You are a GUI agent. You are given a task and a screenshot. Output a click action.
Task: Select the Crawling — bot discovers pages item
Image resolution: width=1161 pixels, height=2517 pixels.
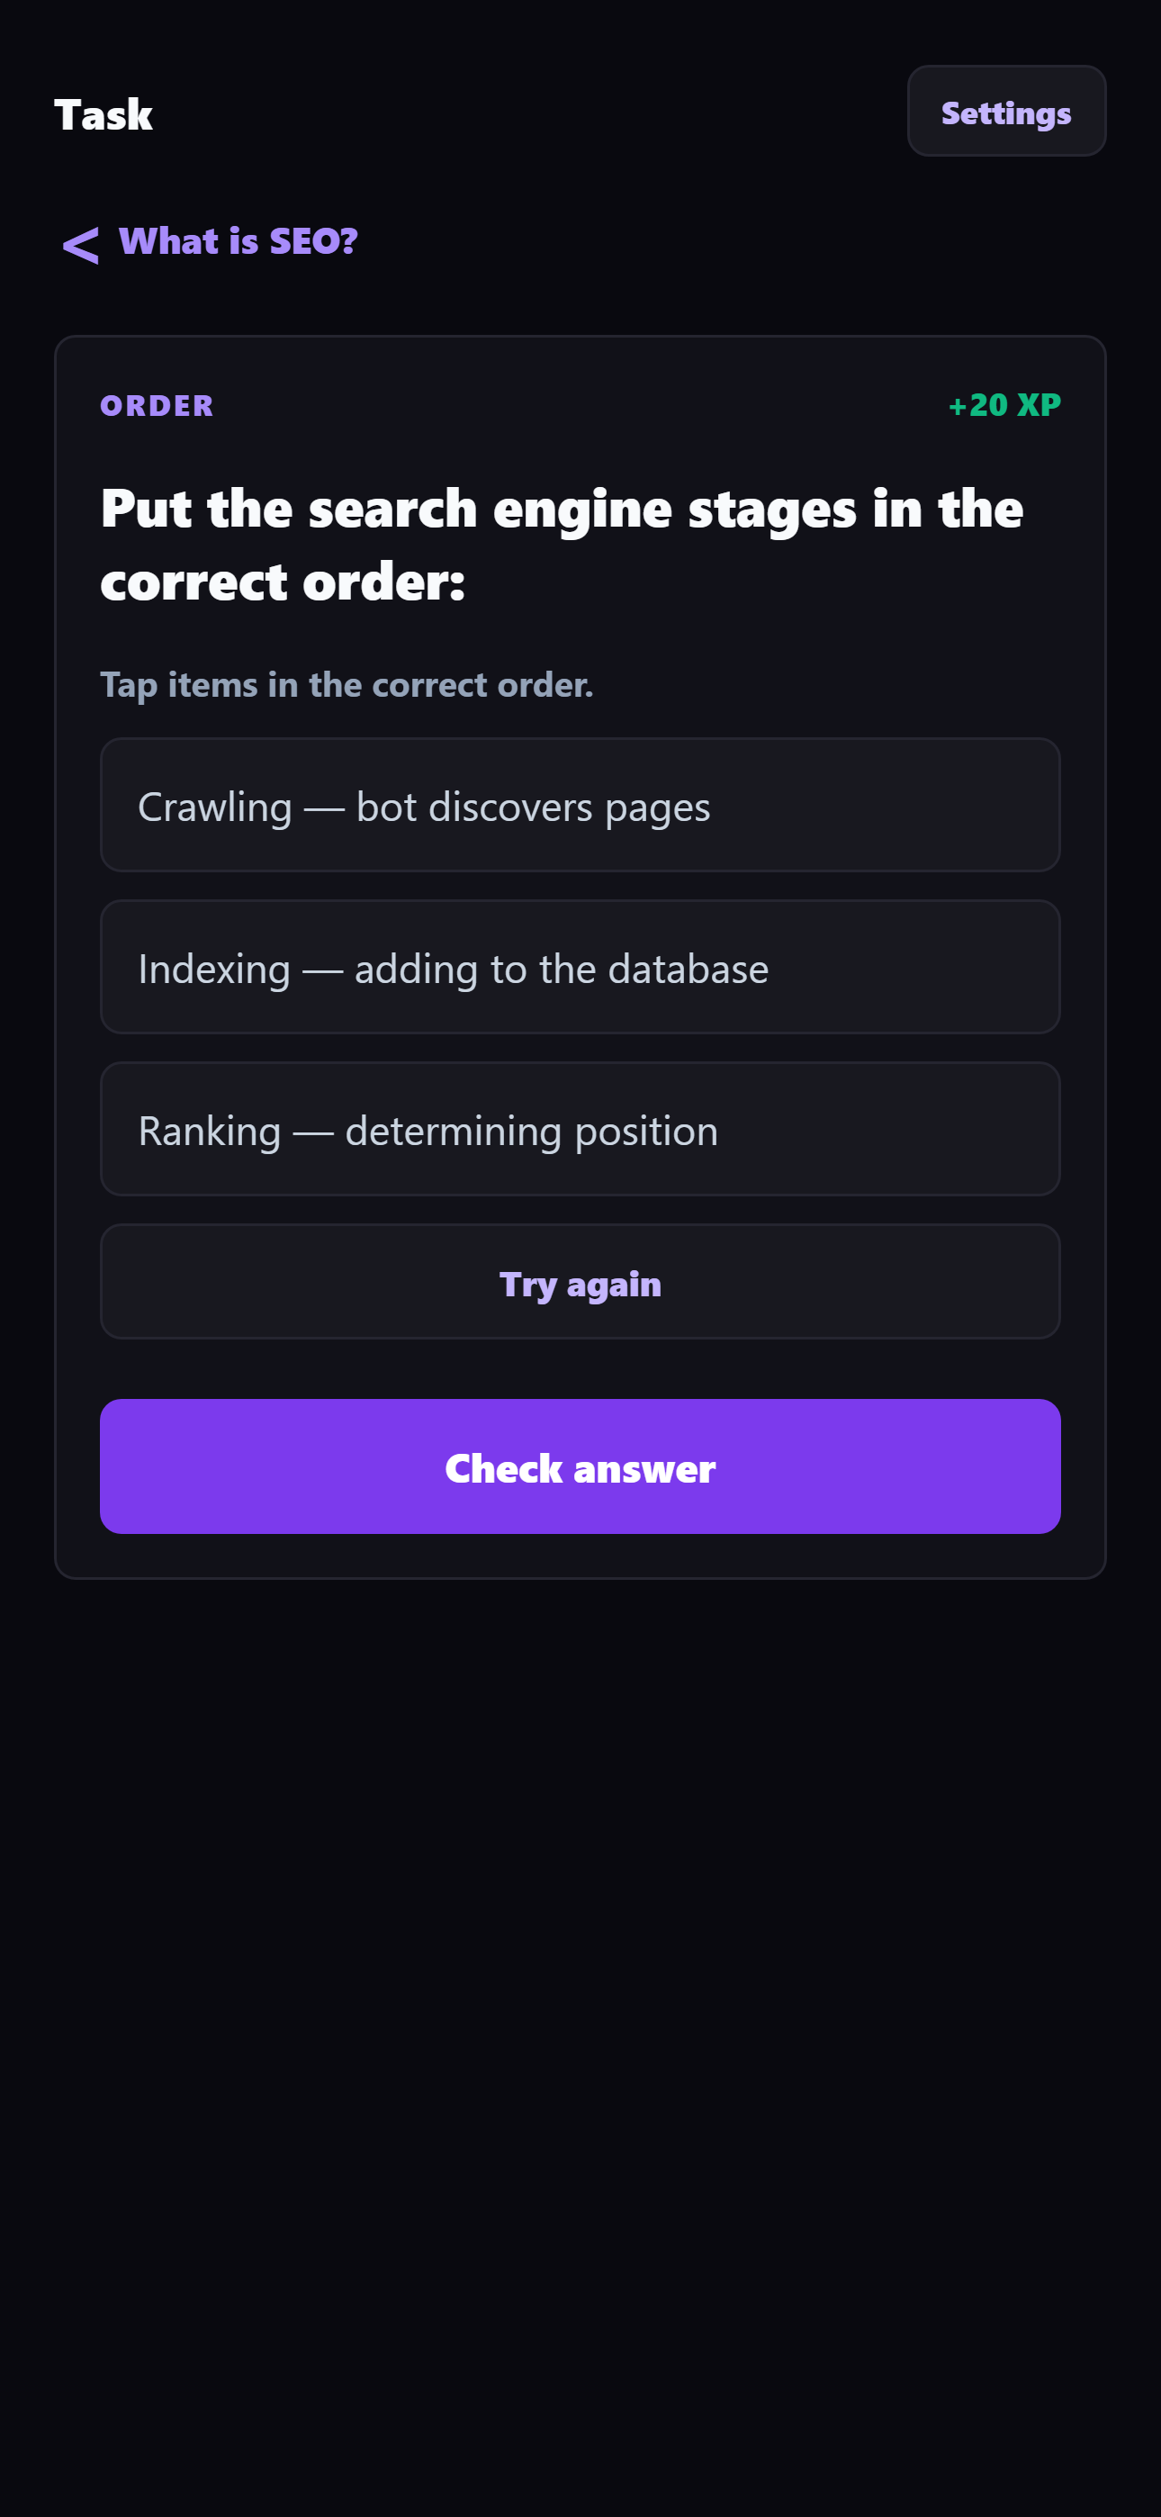pos(580,805)
